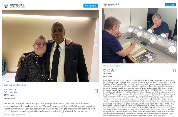Bookmark the left Chappelle photo post
This screenshot has height=117, width=178.
(96, 91)
